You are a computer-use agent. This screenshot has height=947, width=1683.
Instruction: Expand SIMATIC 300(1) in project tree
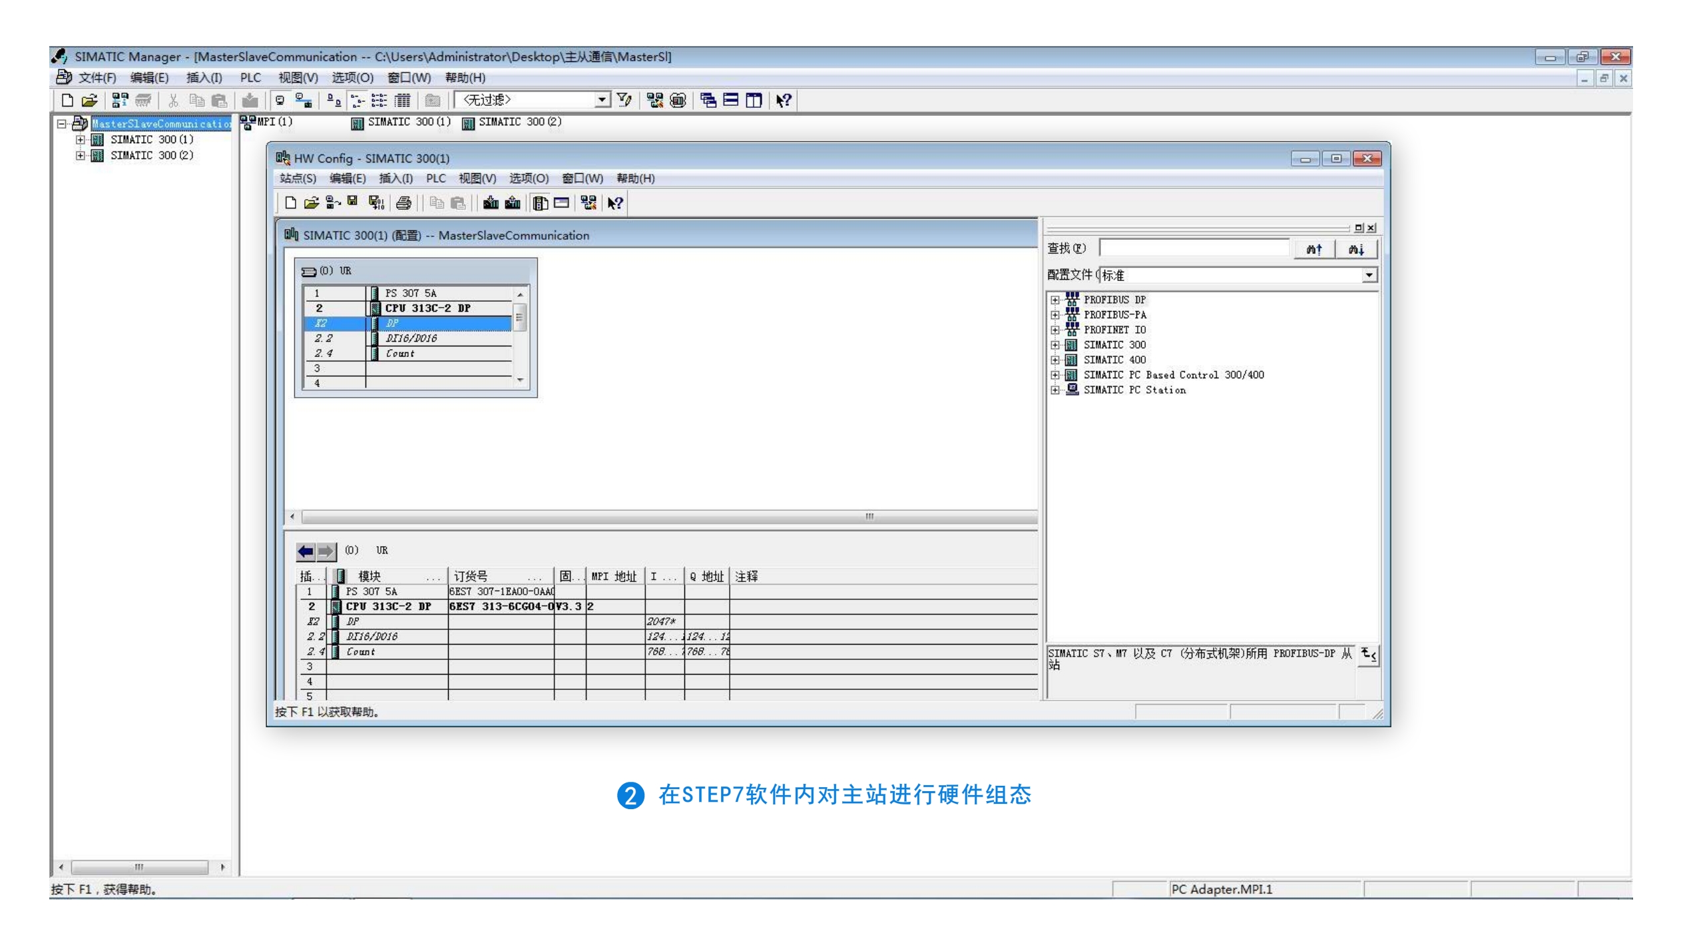point(80,140)
